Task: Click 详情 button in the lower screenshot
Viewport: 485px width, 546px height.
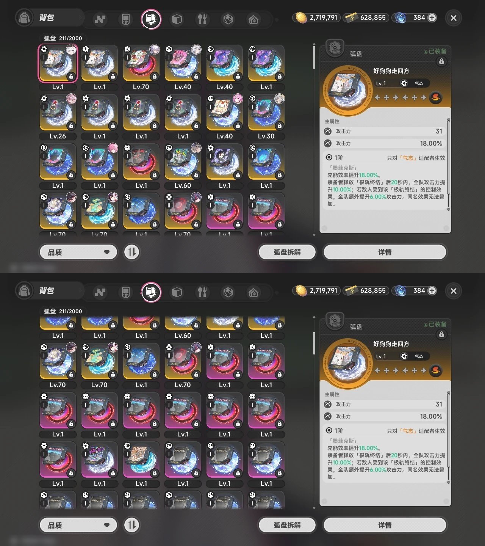Action: (x=385, y=525)
